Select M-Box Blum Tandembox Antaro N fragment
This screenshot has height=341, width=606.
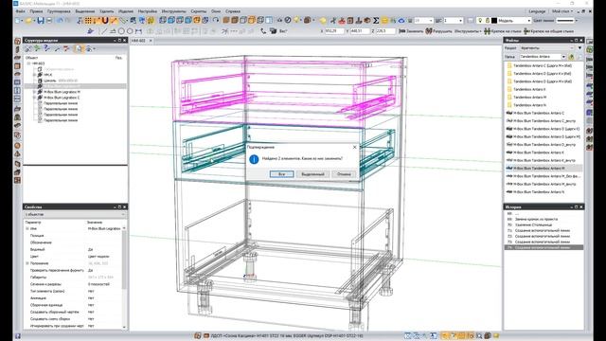[x=539, y=191]
